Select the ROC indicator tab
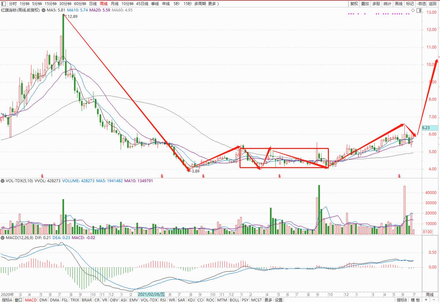The height and width of the screenshot is (302, 440). click(x=210, y=300)
